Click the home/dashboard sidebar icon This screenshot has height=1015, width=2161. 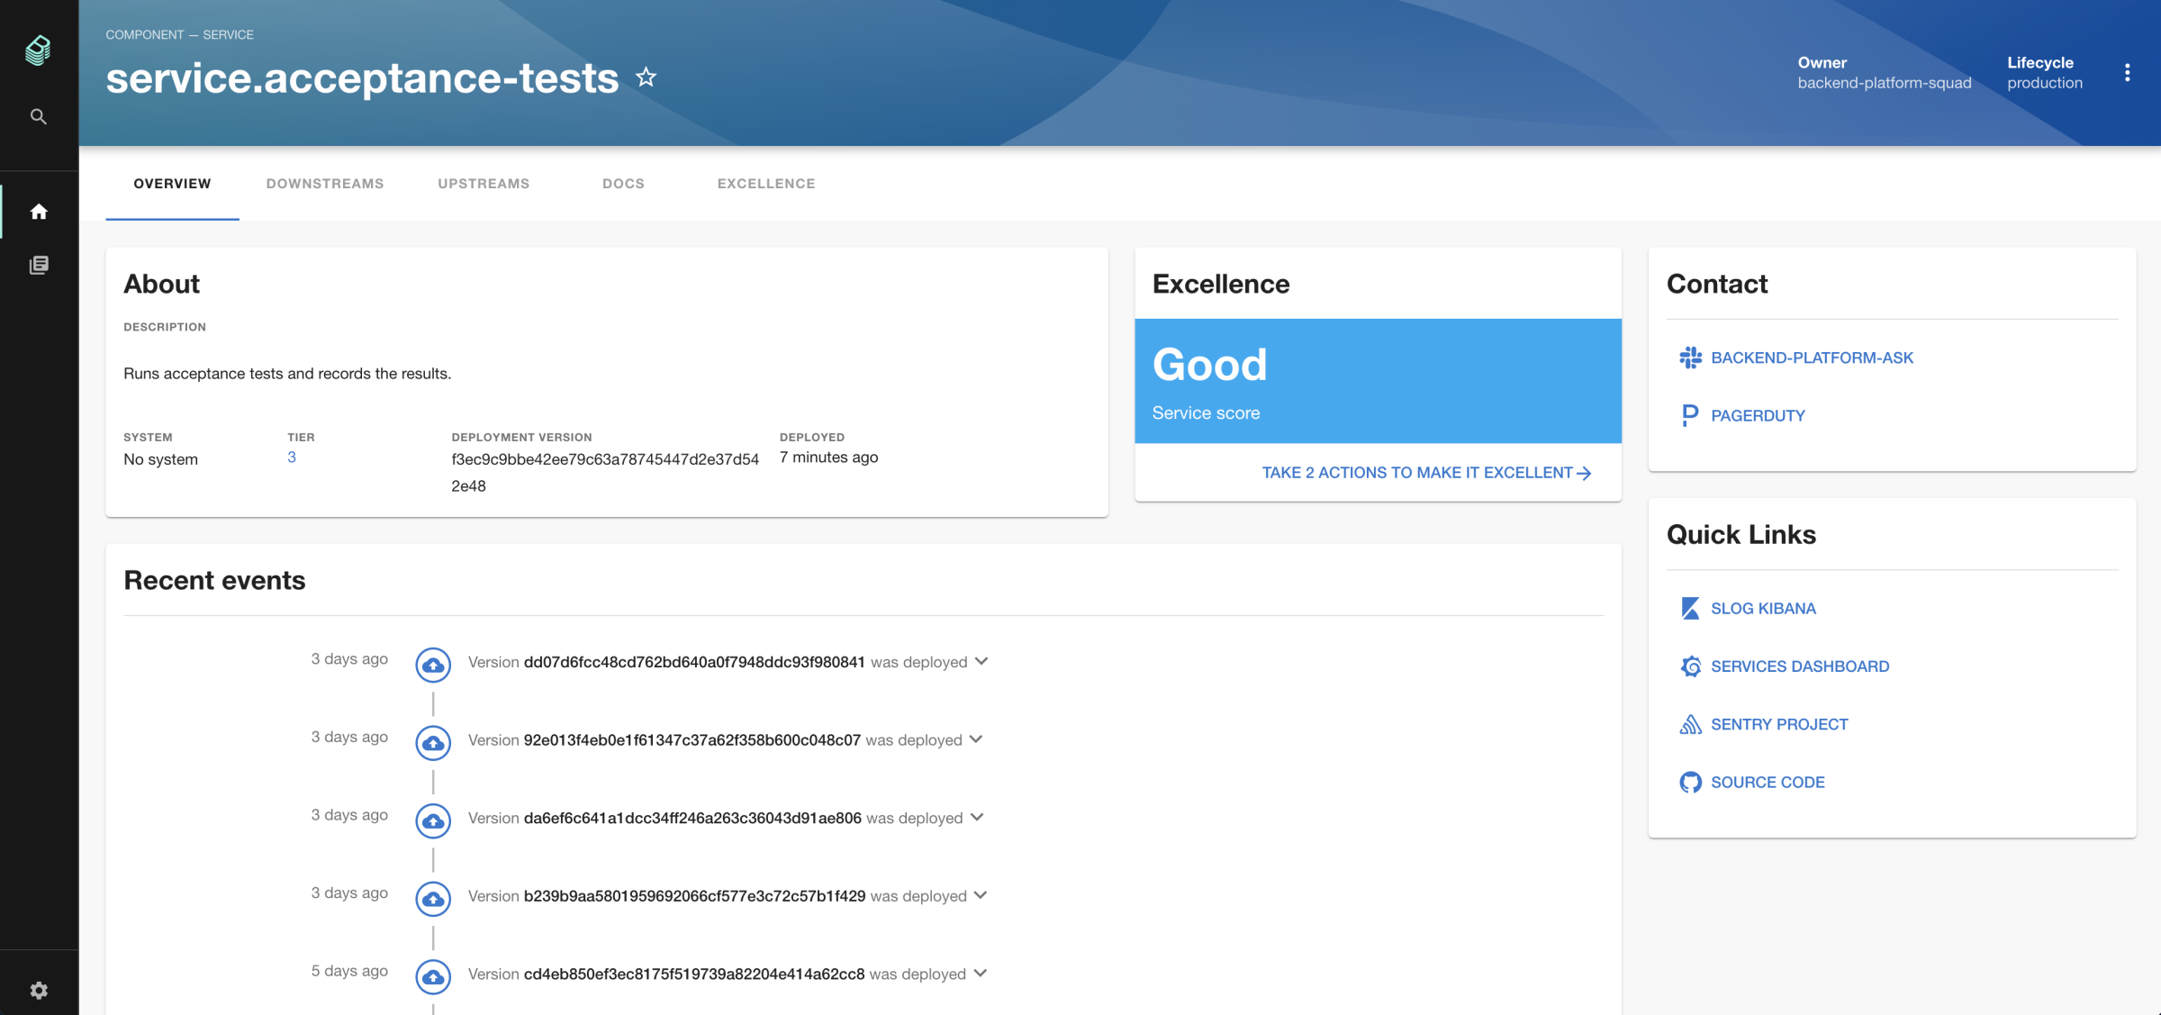click(39, 210)
